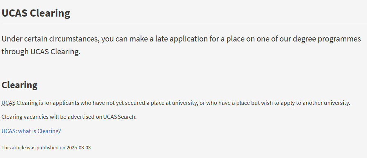Click the 'through UCAS Clearing.' intro line

click(41, 52)
